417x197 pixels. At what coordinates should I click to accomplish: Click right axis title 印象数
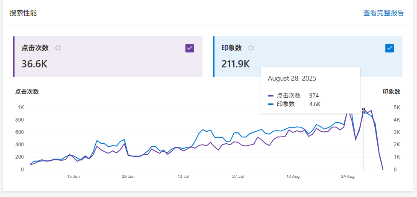391,92
